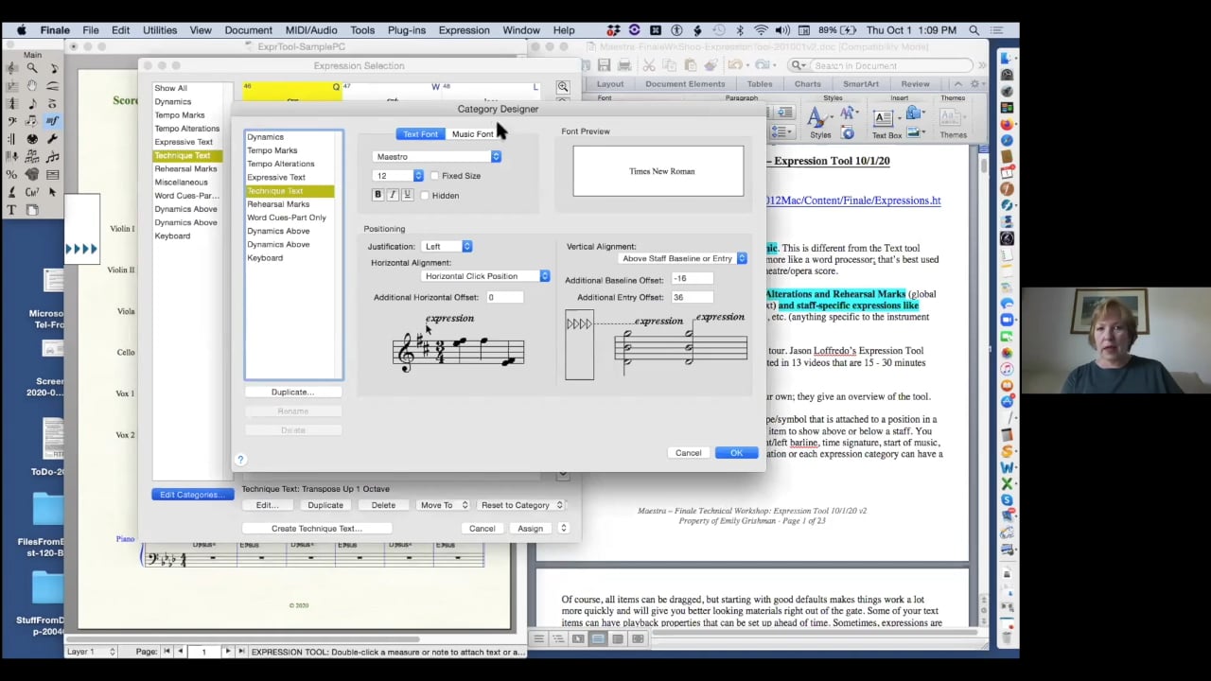Viewport: 1211px width, 681px height.
Task: Insert a Text Box in Word ribbon
Action: pos(884,118)
